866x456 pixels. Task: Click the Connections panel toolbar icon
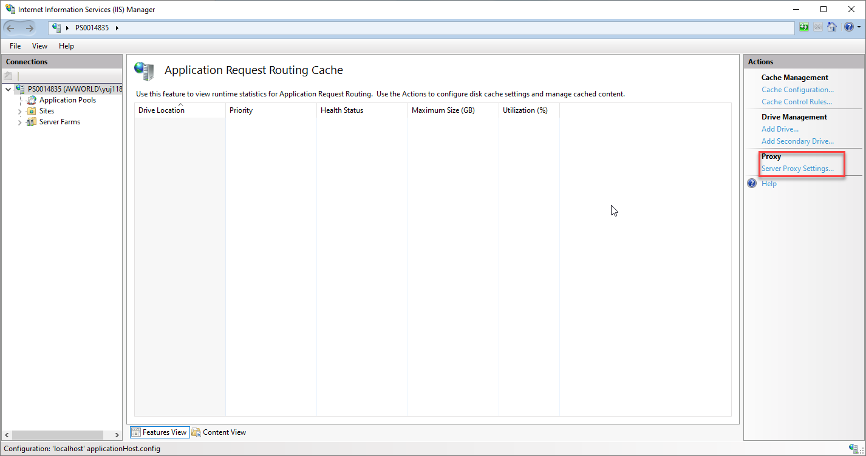(8, 76)
